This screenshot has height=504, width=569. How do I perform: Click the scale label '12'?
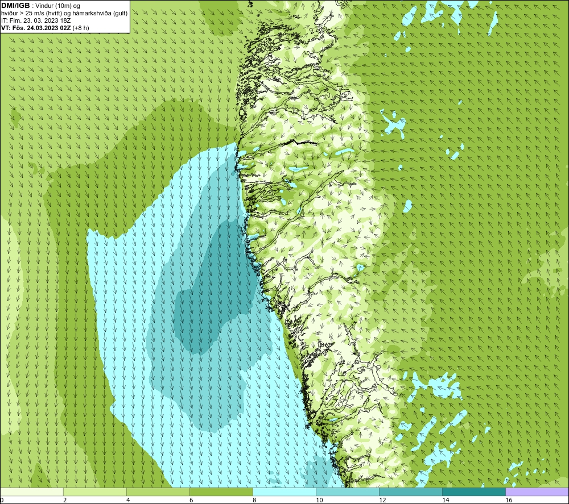point(382,500)
